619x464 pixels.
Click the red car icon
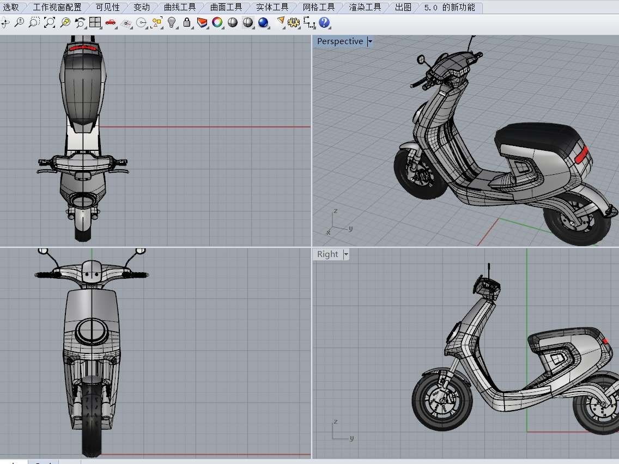click(111, 22)
